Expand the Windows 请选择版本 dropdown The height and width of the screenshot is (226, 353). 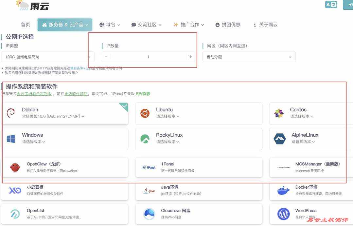click(x=34, y=142)
